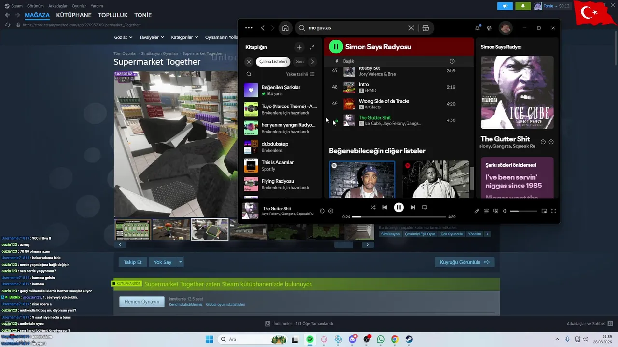Switch to KÜTÜPHANE tab
Image resolution: width=618 pixels, height=347 pixels.
click(x=74, y=15)
